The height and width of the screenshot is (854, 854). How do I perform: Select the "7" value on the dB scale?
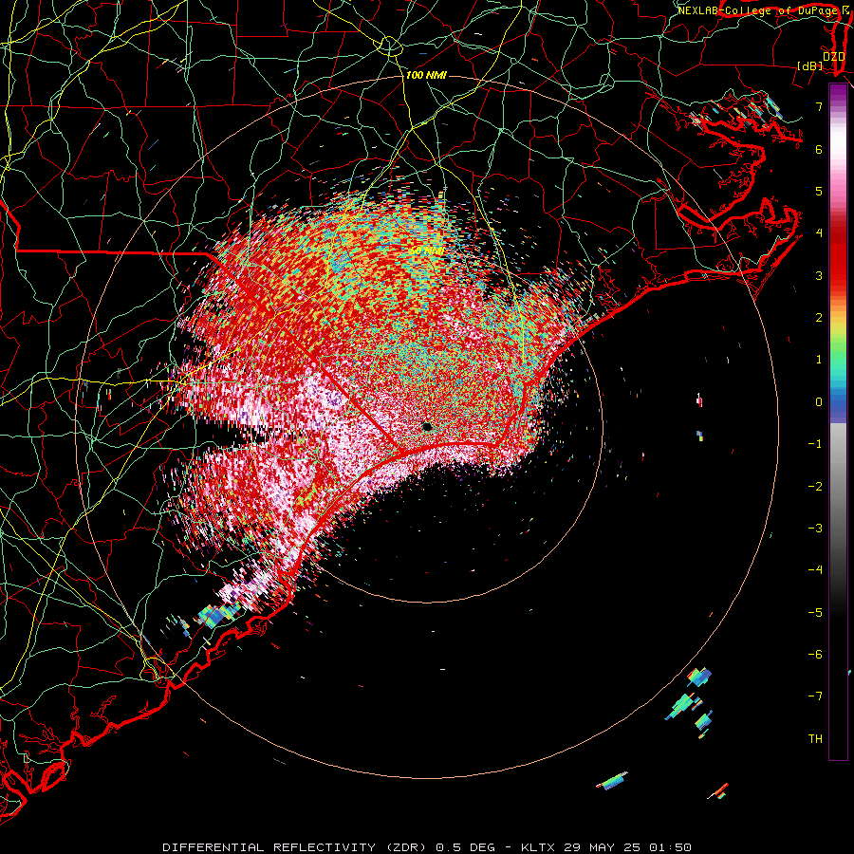pos(819,106)
